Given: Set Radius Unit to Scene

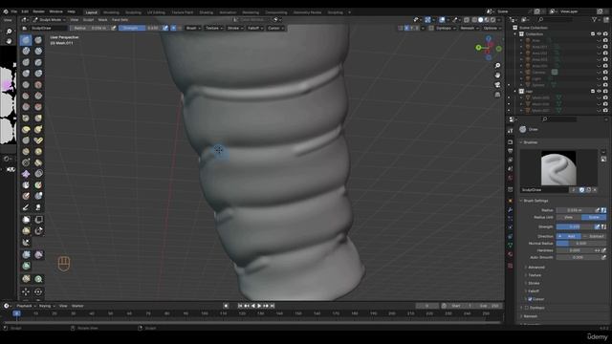Looking at the screenshot, I should pos(594,217).
